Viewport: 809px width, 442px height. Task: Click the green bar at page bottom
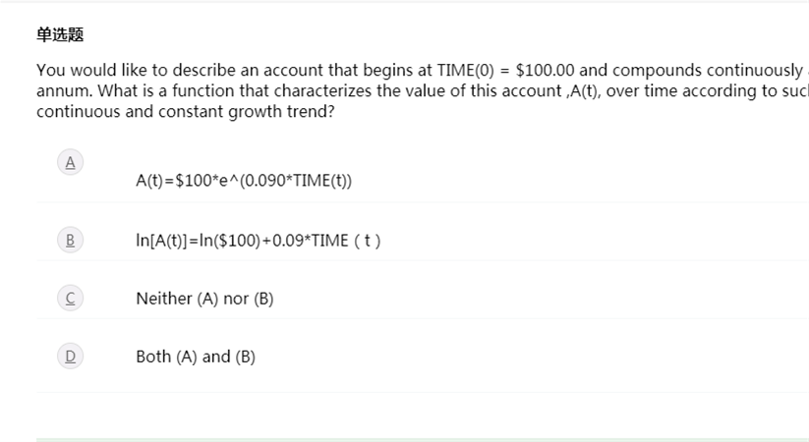click(423, 440)
